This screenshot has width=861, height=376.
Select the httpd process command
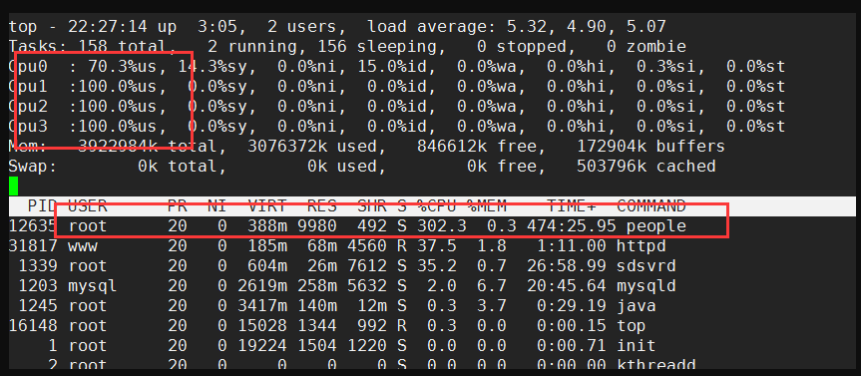tap(642, 246)
